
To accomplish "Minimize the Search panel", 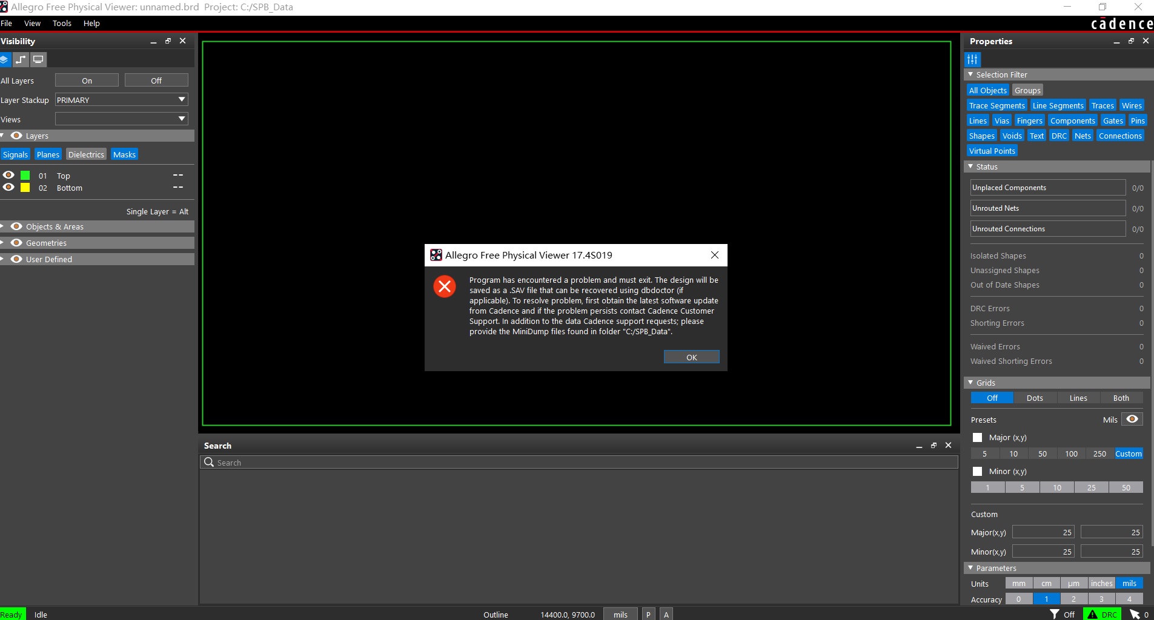I will point(919,446).
